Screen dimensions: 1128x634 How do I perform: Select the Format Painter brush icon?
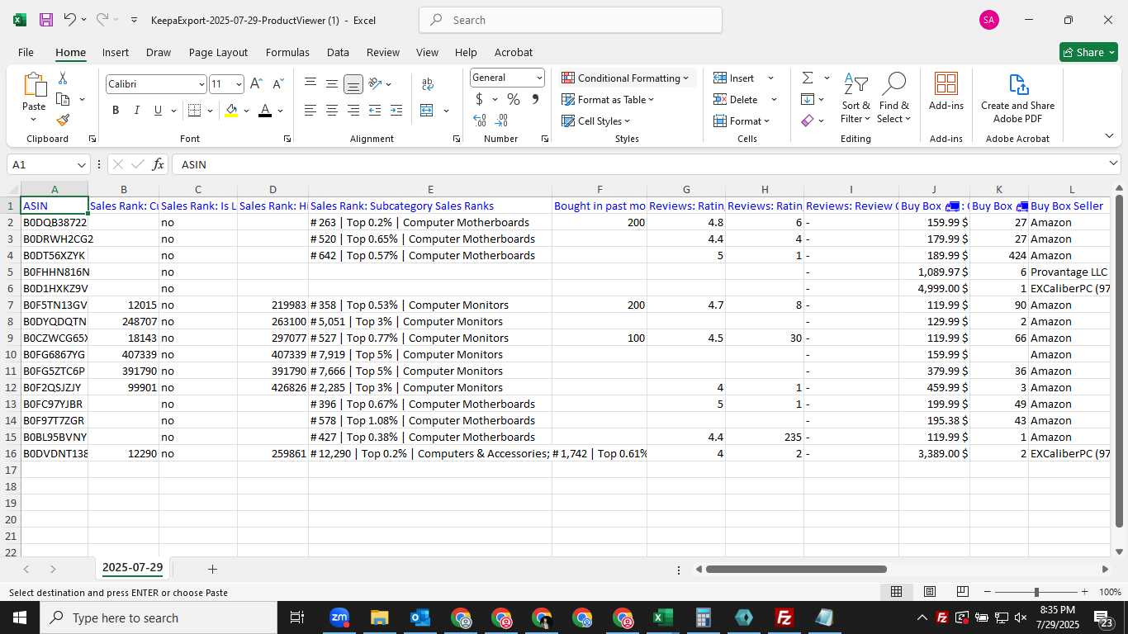click(x=63, y=120)
